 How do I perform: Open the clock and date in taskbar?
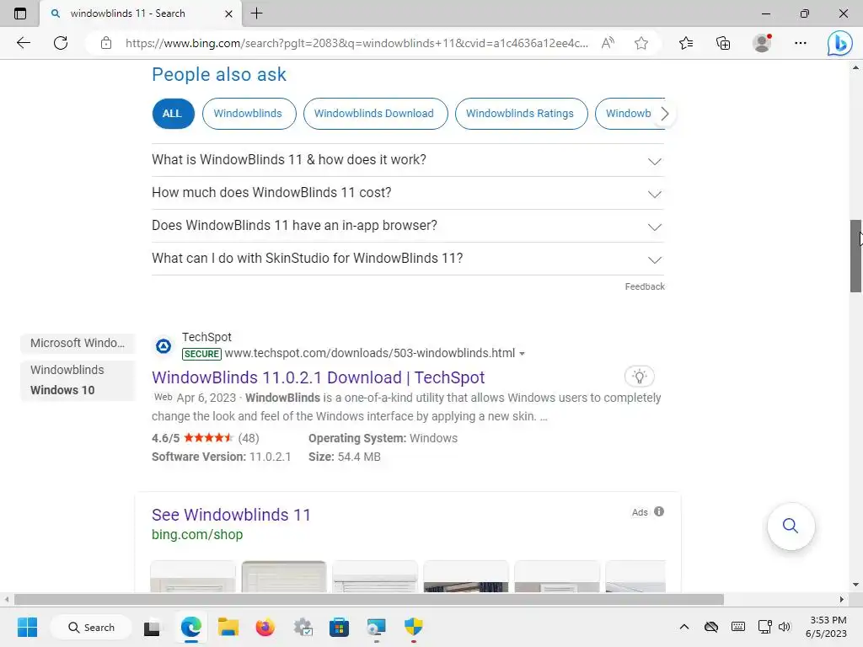827,627
